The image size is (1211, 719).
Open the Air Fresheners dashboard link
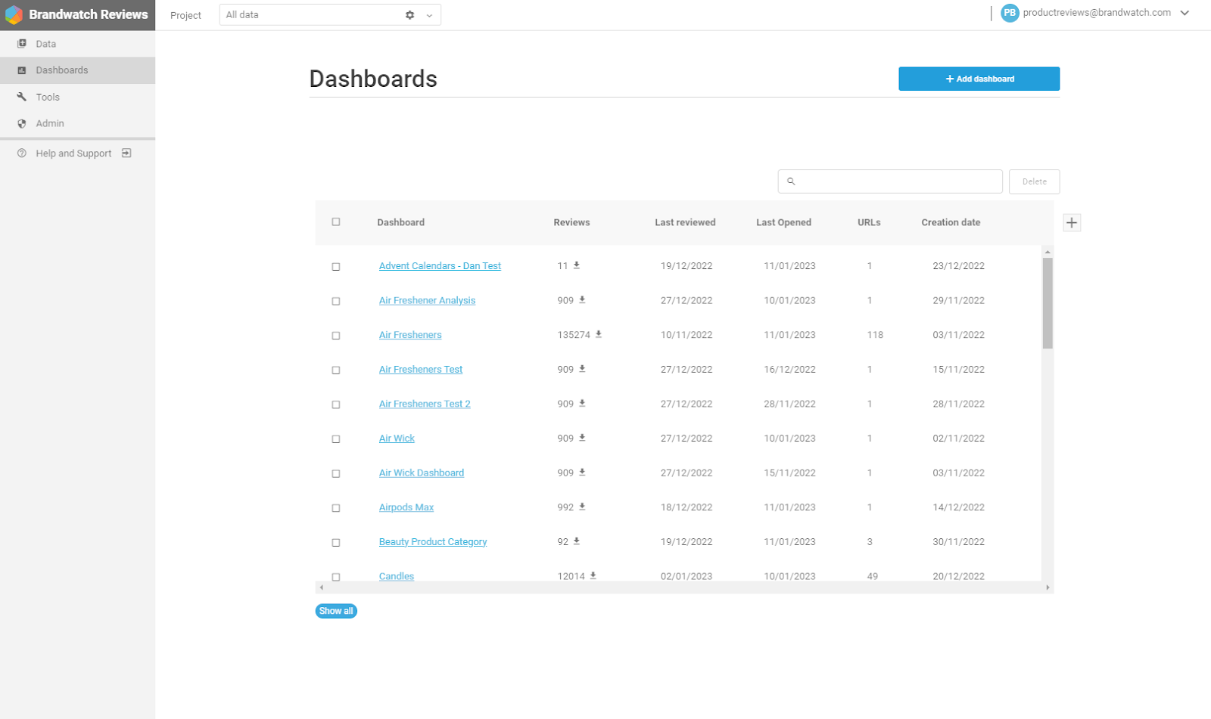tap(410, 335)
